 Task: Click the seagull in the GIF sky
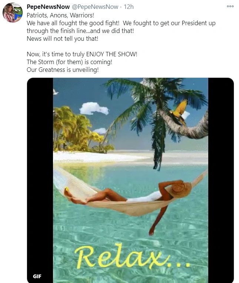[x=56, y=92]
